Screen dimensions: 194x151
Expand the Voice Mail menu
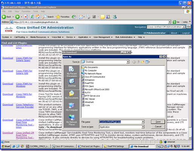(x=57, y=37)
